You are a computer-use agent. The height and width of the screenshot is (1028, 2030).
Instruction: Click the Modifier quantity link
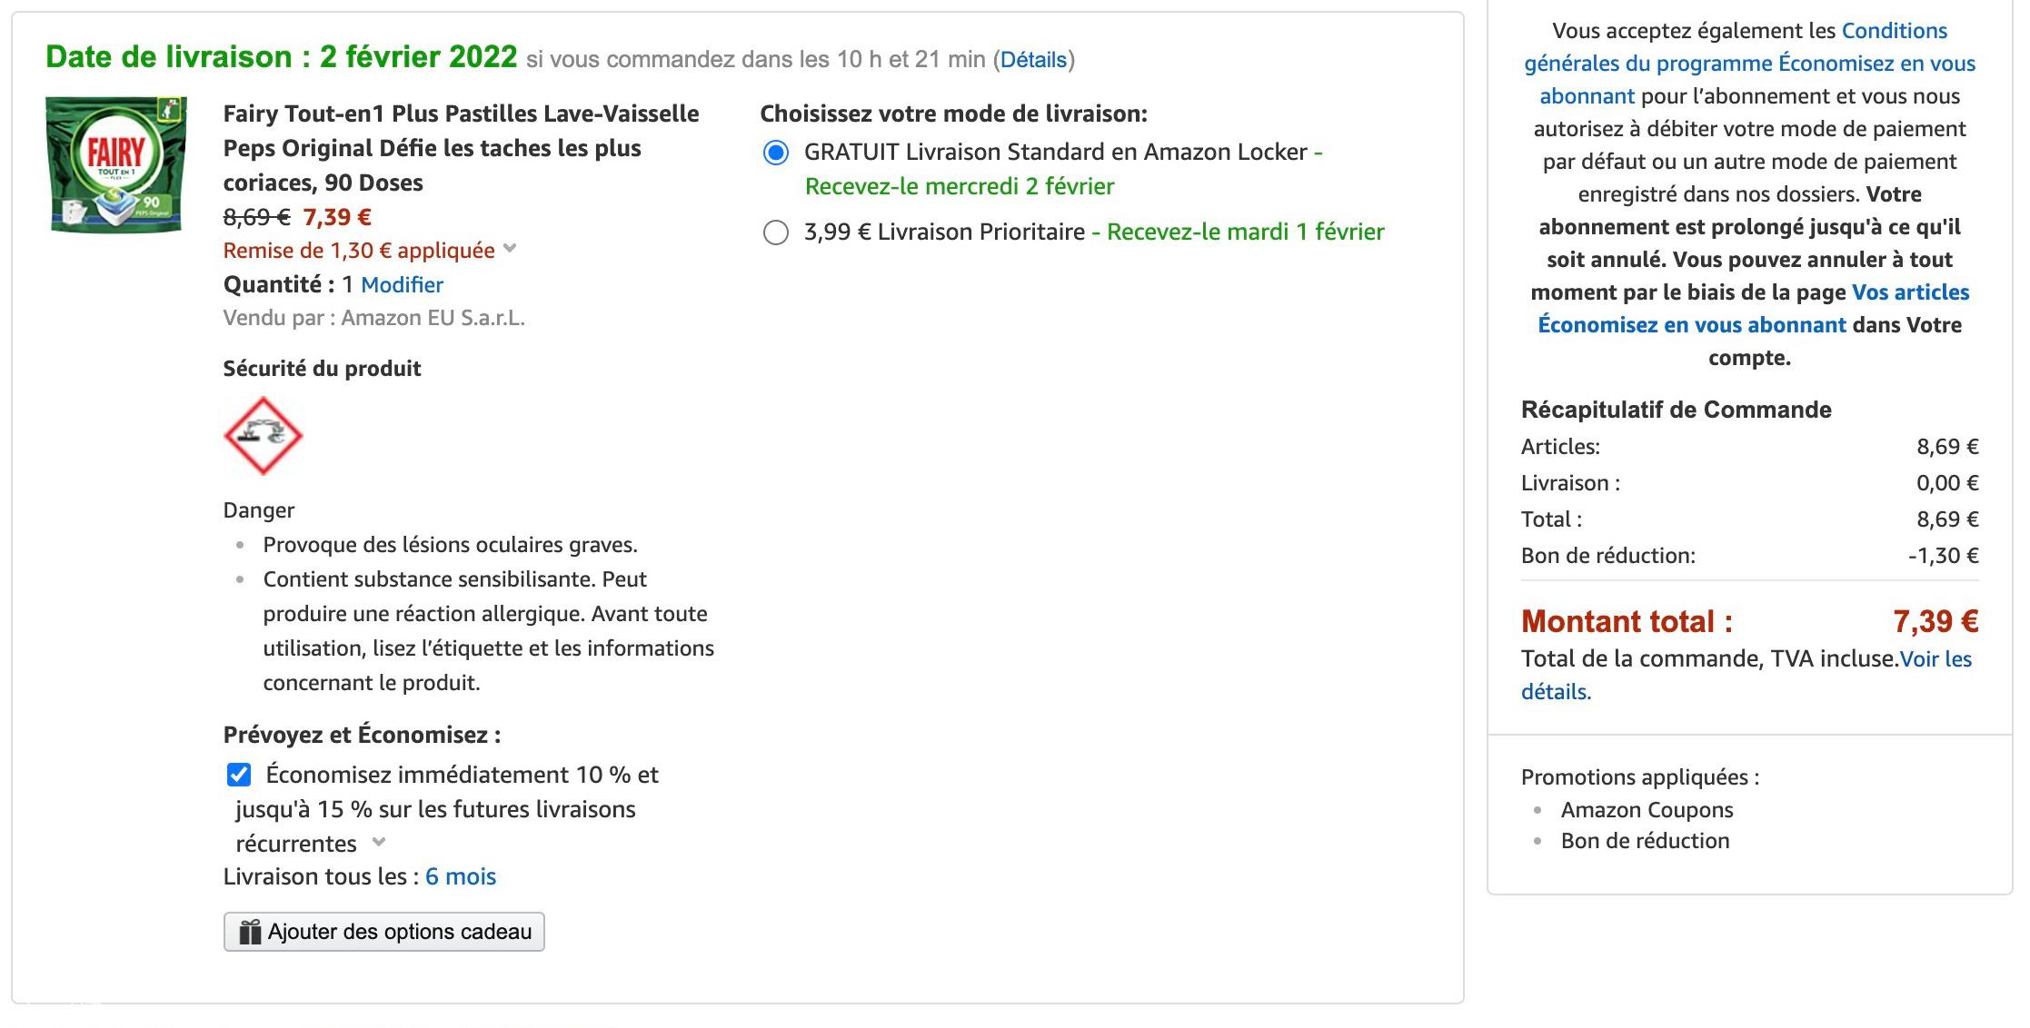tap(402, 285)
